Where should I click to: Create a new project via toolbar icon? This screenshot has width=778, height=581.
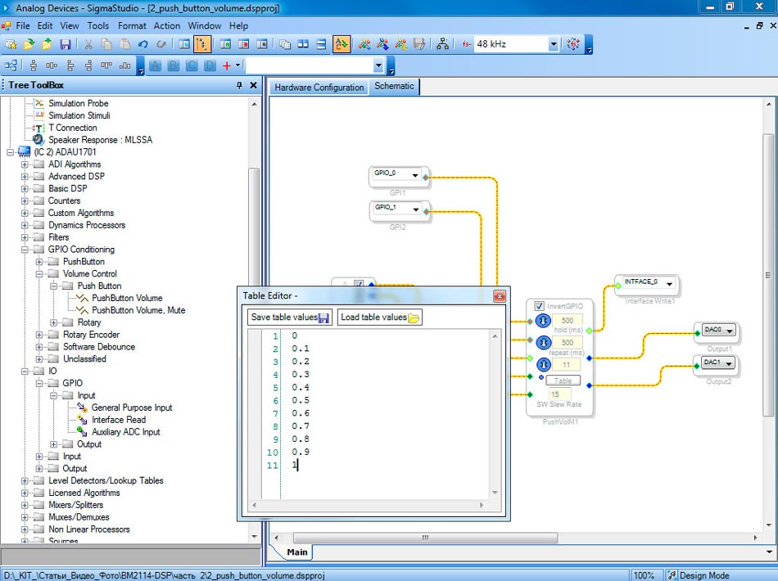tap(11, 44)
